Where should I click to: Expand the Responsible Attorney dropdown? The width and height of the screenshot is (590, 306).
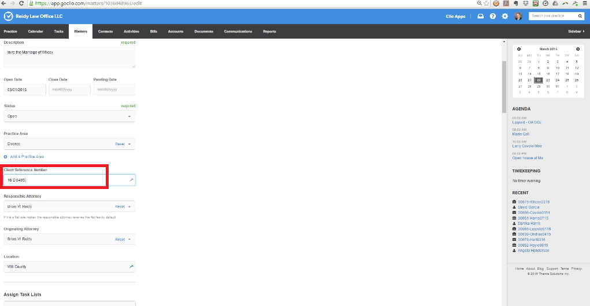129,206
